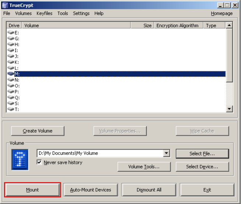
Task: Click the Exit button
Action: (x=207, y=190)
